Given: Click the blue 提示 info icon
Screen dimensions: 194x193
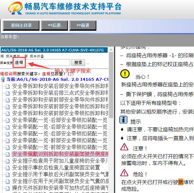Looking at the screenshot, I should 124,120.
